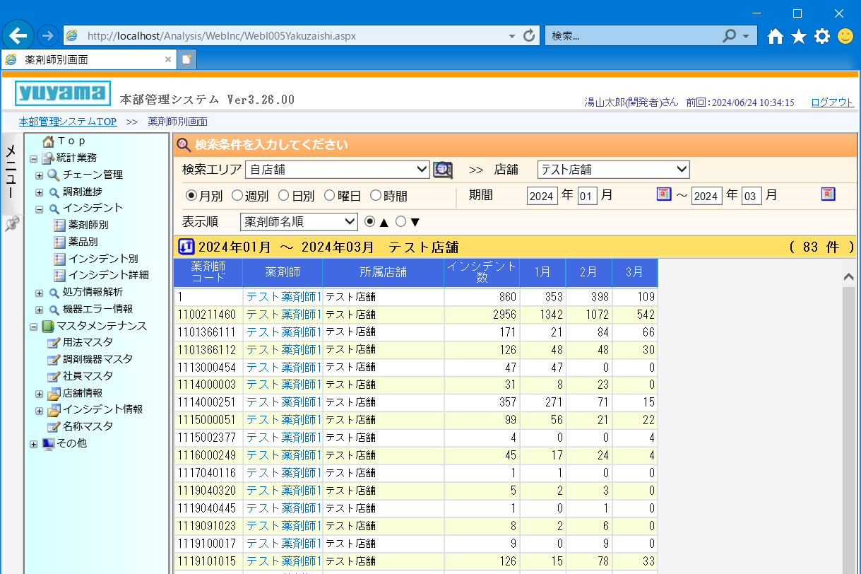Click the magnifier icon in the 検索条件 header
The image size is (861, 574).
coord(184,145)
